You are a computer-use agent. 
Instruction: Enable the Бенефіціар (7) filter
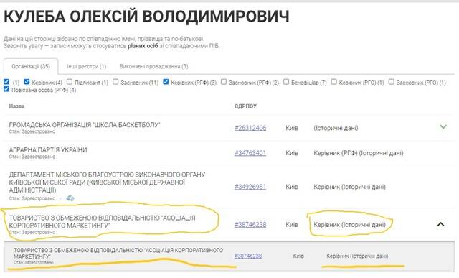coord(286,82)
